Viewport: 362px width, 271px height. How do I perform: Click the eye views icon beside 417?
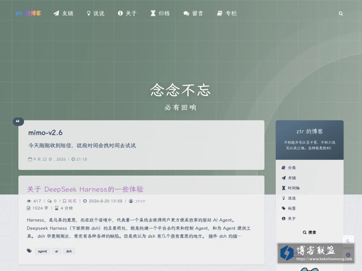pos(29,201)
